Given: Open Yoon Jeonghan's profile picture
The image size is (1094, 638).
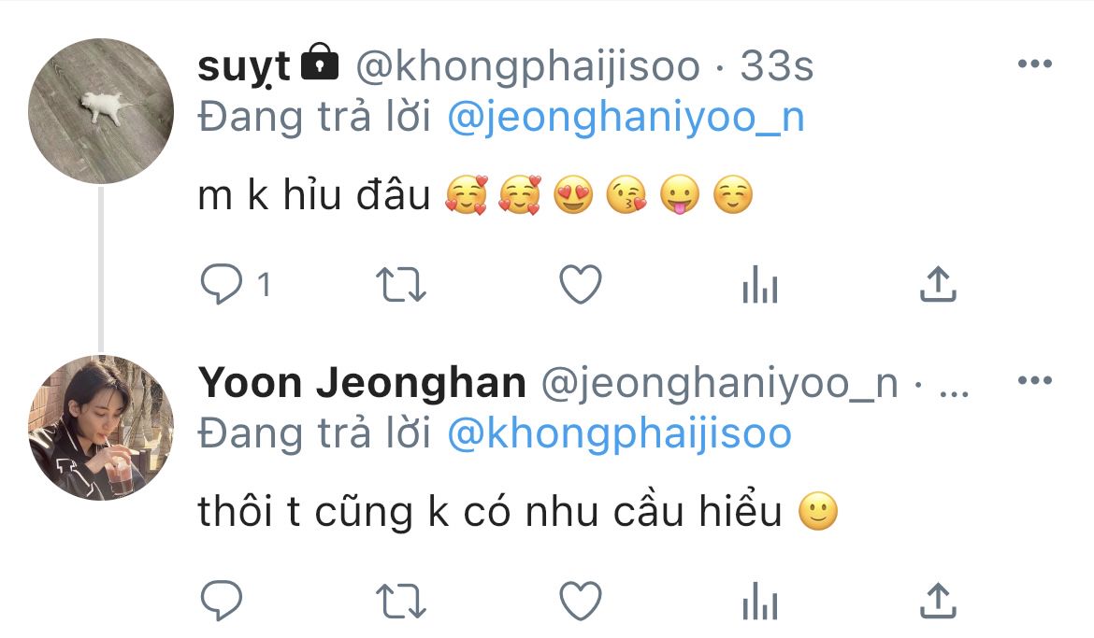Looking at the screenshot, I should pyautogui.click(x=101, y=427).
